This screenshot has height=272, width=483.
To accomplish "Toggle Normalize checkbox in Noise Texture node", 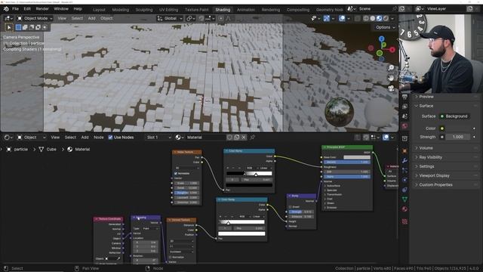I will tap(176, 173).
